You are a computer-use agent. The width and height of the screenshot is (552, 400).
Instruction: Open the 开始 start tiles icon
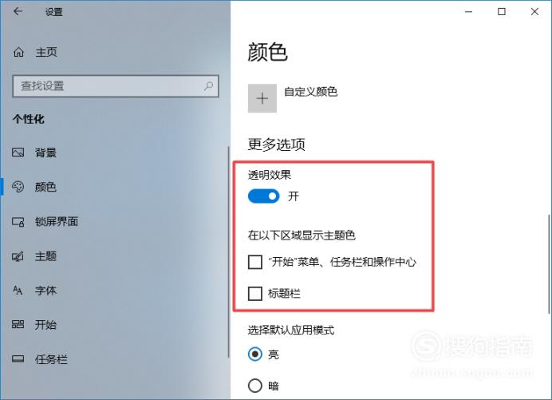click(18, 324)
